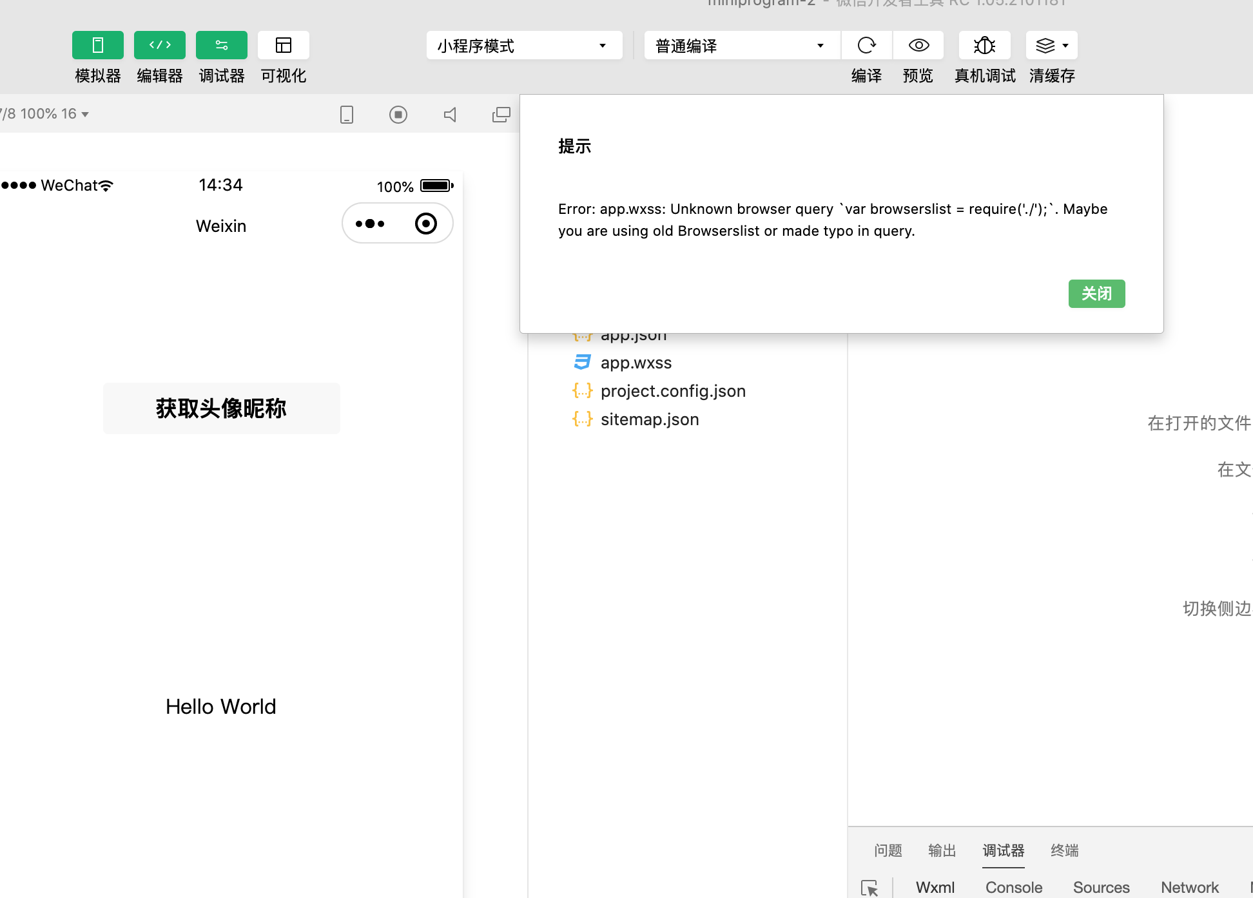Toggle the debugger panel button

221,45
